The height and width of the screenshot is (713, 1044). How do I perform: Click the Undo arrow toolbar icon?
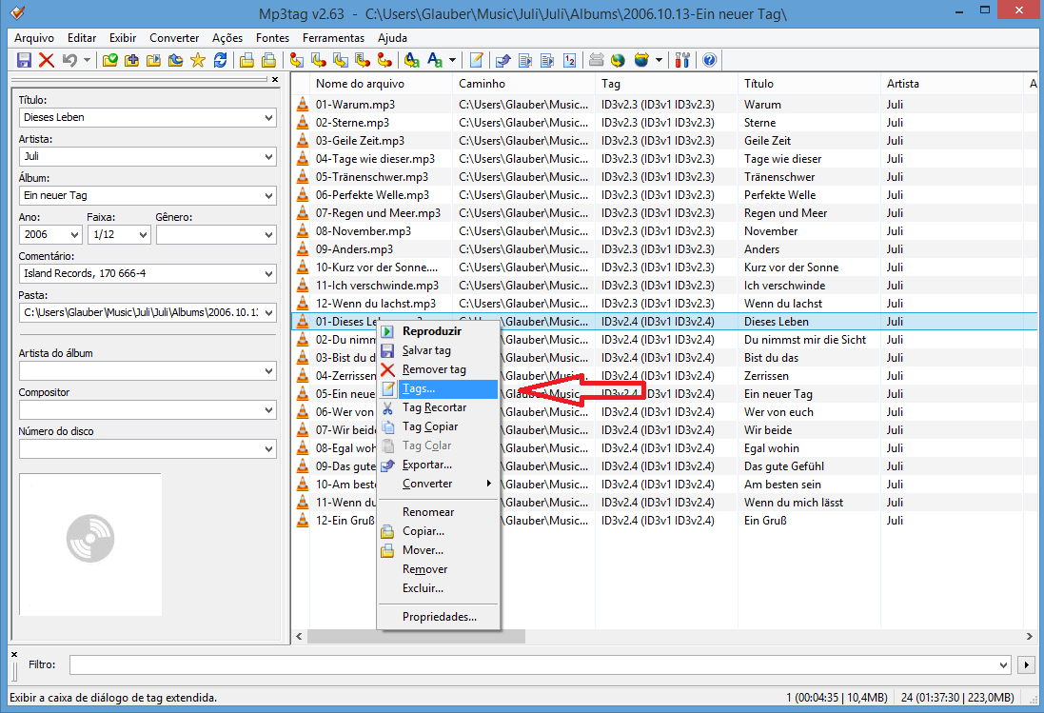pyautogui.click(x=69, y=60)
